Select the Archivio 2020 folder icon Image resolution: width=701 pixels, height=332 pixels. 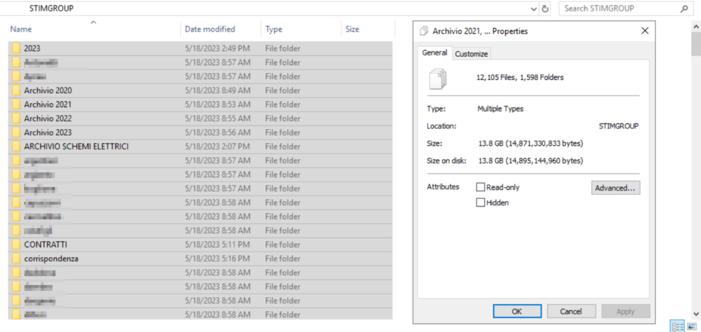[16, 90]
